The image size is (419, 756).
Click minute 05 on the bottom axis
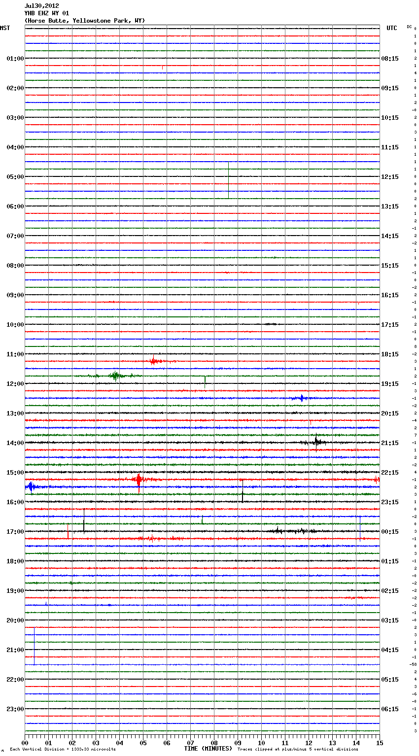coord(143,743)
